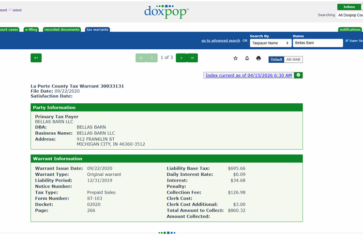Click Form Number value ST-103
This screenshot has width=363, height=239.
[94, 198]
